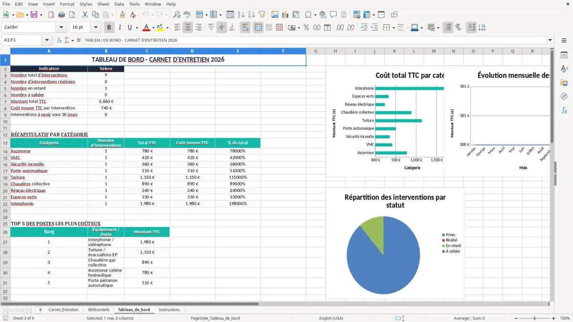Open Sidebar Navigator compass icon
The height and width of the screenshot is (322, 573).
564,96
